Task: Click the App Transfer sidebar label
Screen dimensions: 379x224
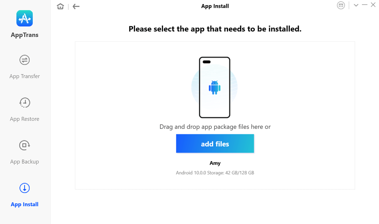Action: (x=25, y=76)
